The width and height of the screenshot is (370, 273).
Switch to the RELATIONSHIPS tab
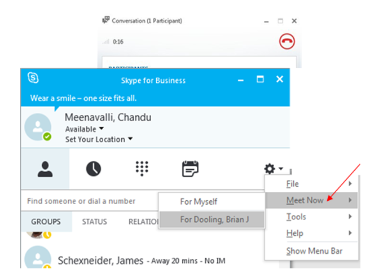[x=143, y=222]
